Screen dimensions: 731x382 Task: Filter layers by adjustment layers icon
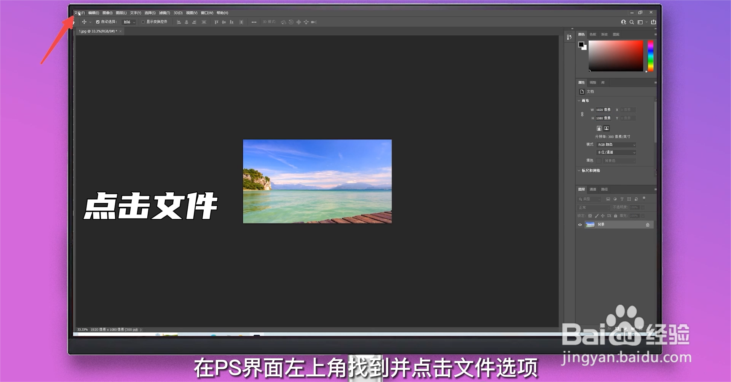(x=615, y=199)
